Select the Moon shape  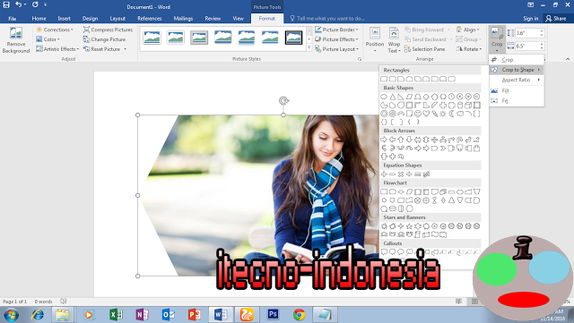tap(451, 114)
